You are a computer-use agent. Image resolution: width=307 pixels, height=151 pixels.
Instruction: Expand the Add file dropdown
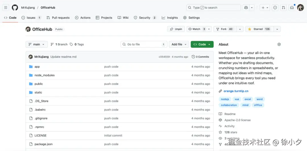click(179, 44)
